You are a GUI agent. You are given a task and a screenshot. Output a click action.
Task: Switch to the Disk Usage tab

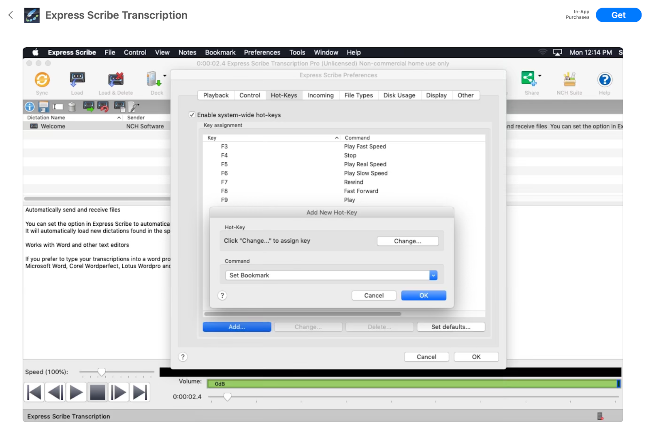tap(399, 95)
